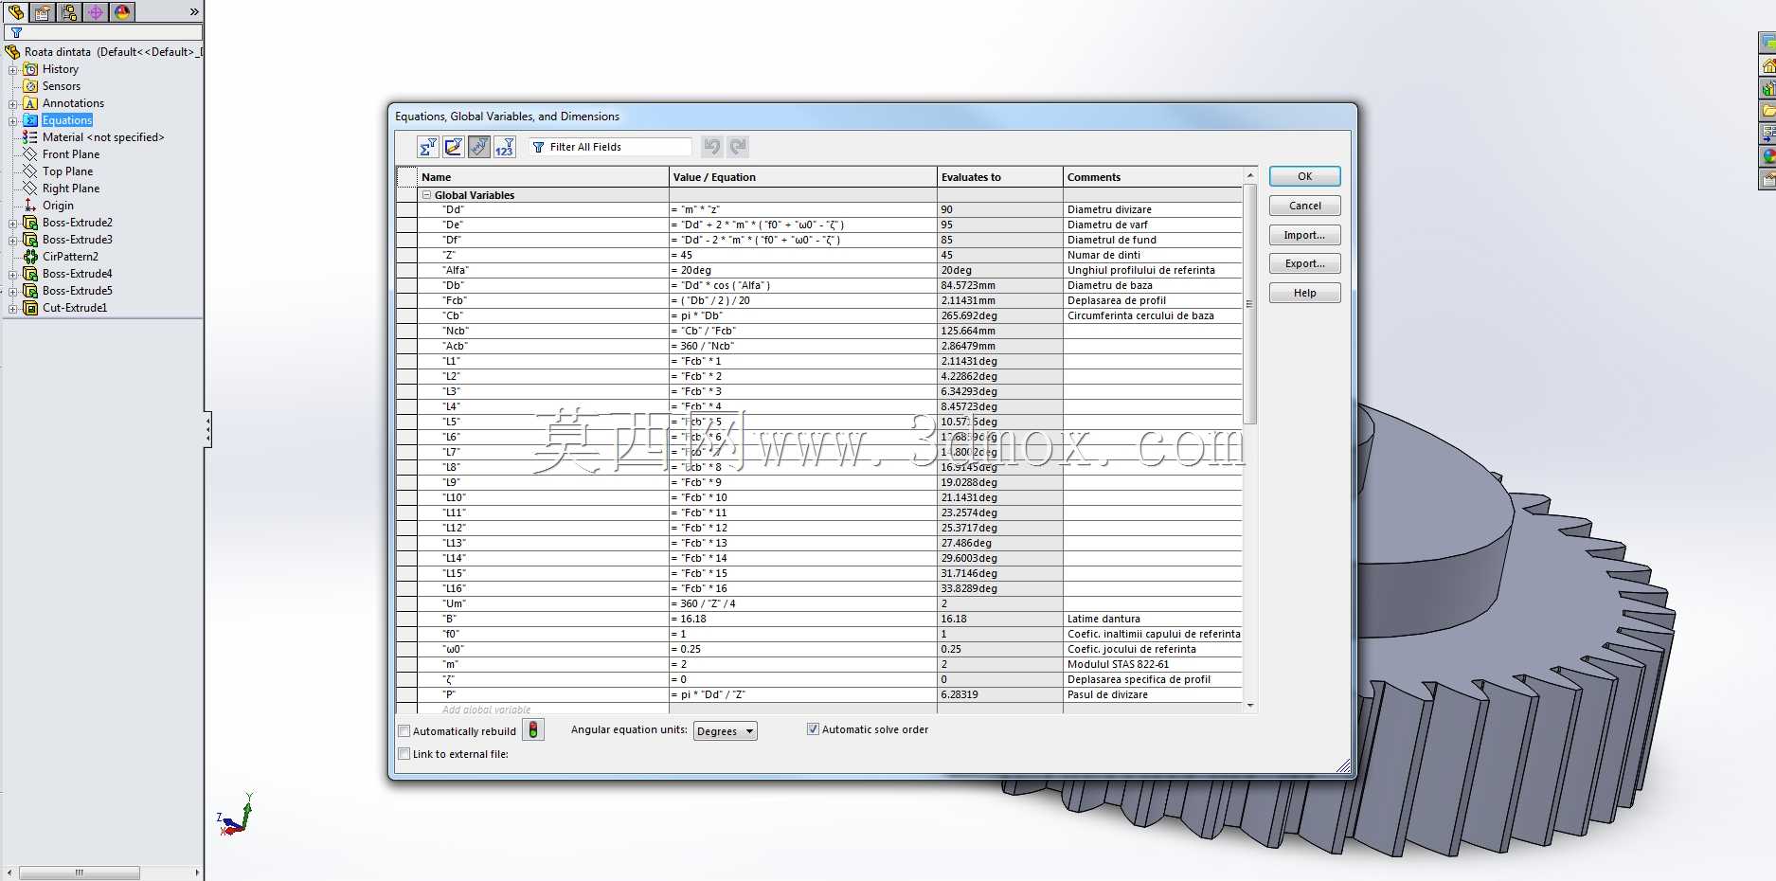The image size is (1776, 881).
Task: Open Angular equation units dropdown
Action: click(726, 731)
